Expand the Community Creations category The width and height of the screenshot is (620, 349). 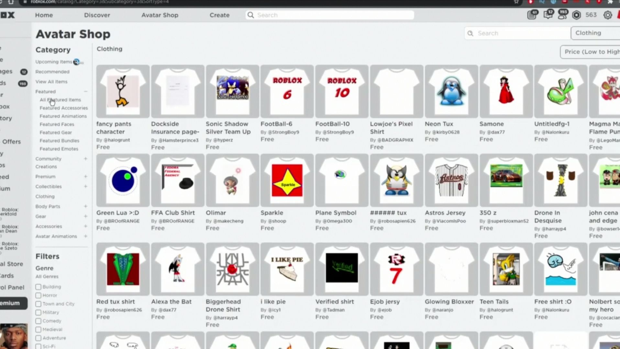point(85,159)
